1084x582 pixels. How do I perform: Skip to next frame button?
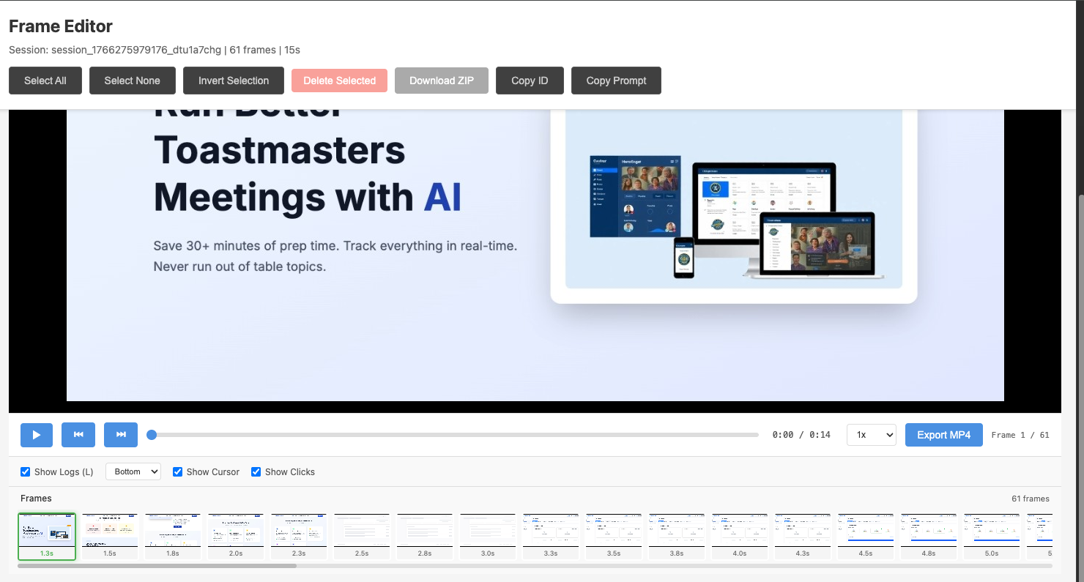point(121,435)
